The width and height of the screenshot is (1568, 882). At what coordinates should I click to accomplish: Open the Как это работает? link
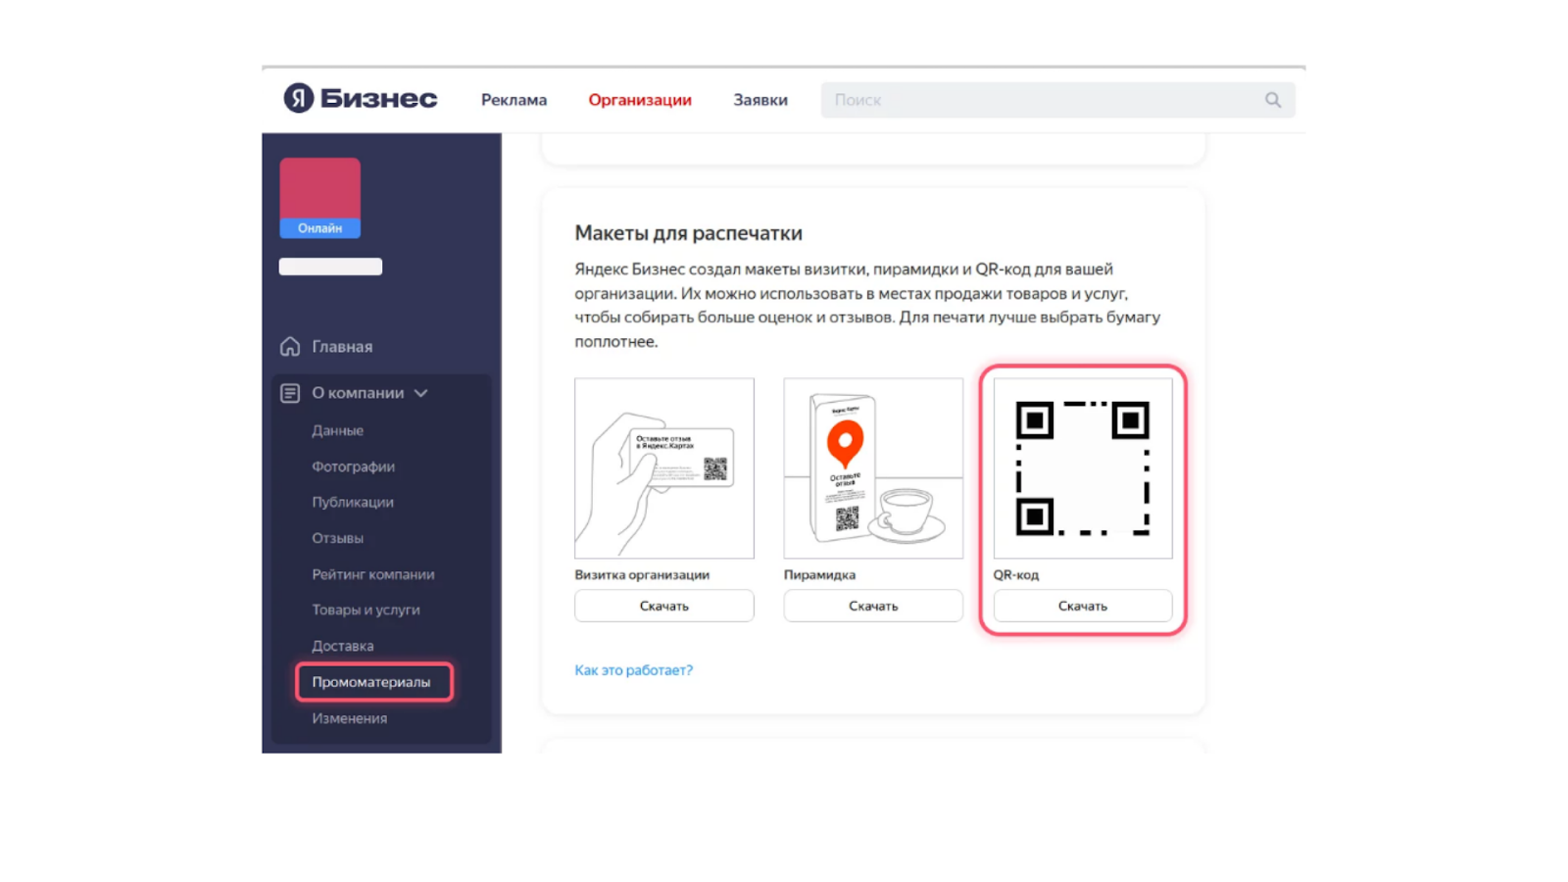coord(633,670)
